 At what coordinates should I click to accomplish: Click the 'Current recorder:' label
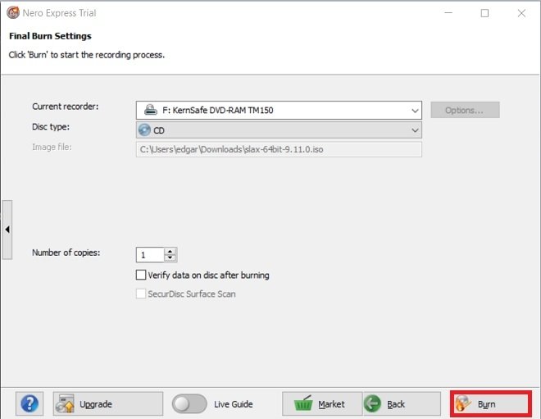66,107
